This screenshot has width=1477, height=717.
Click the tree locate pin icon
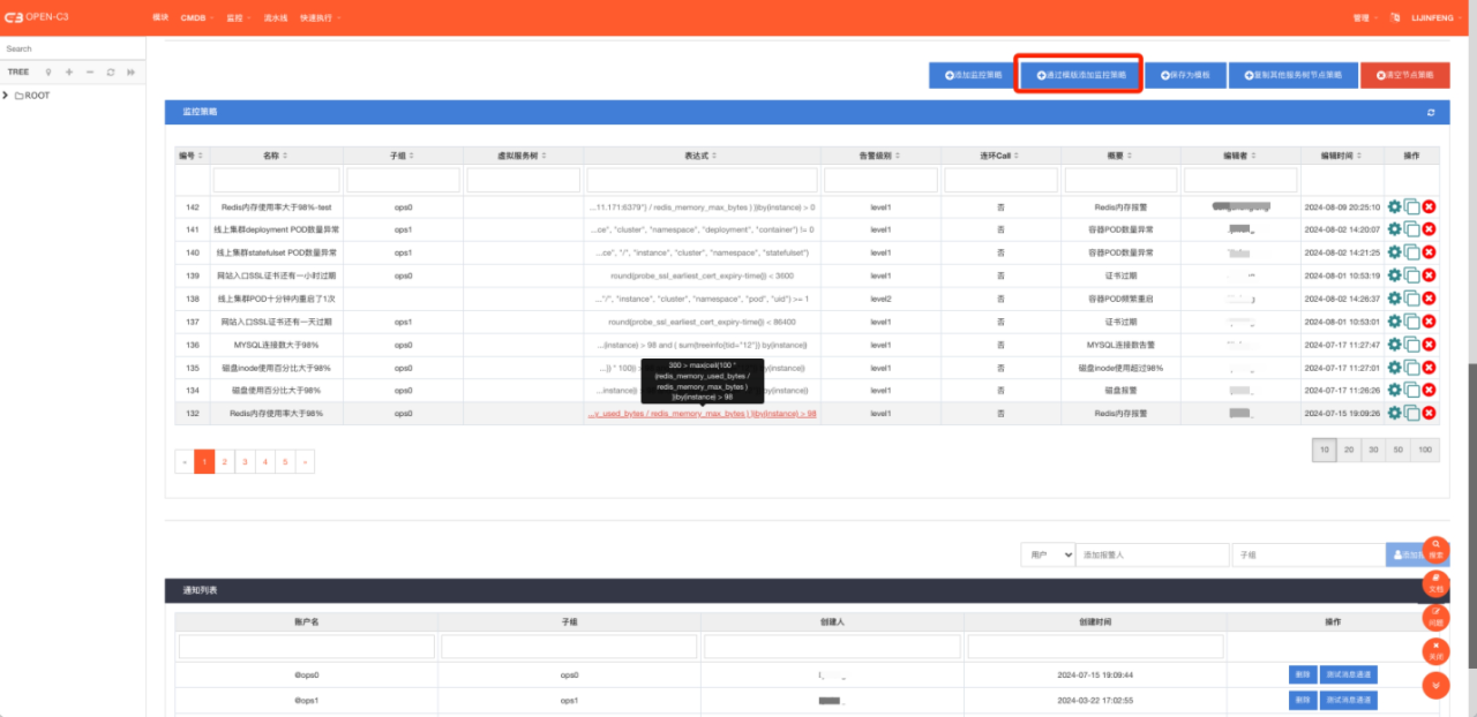[x=48, y=72]
